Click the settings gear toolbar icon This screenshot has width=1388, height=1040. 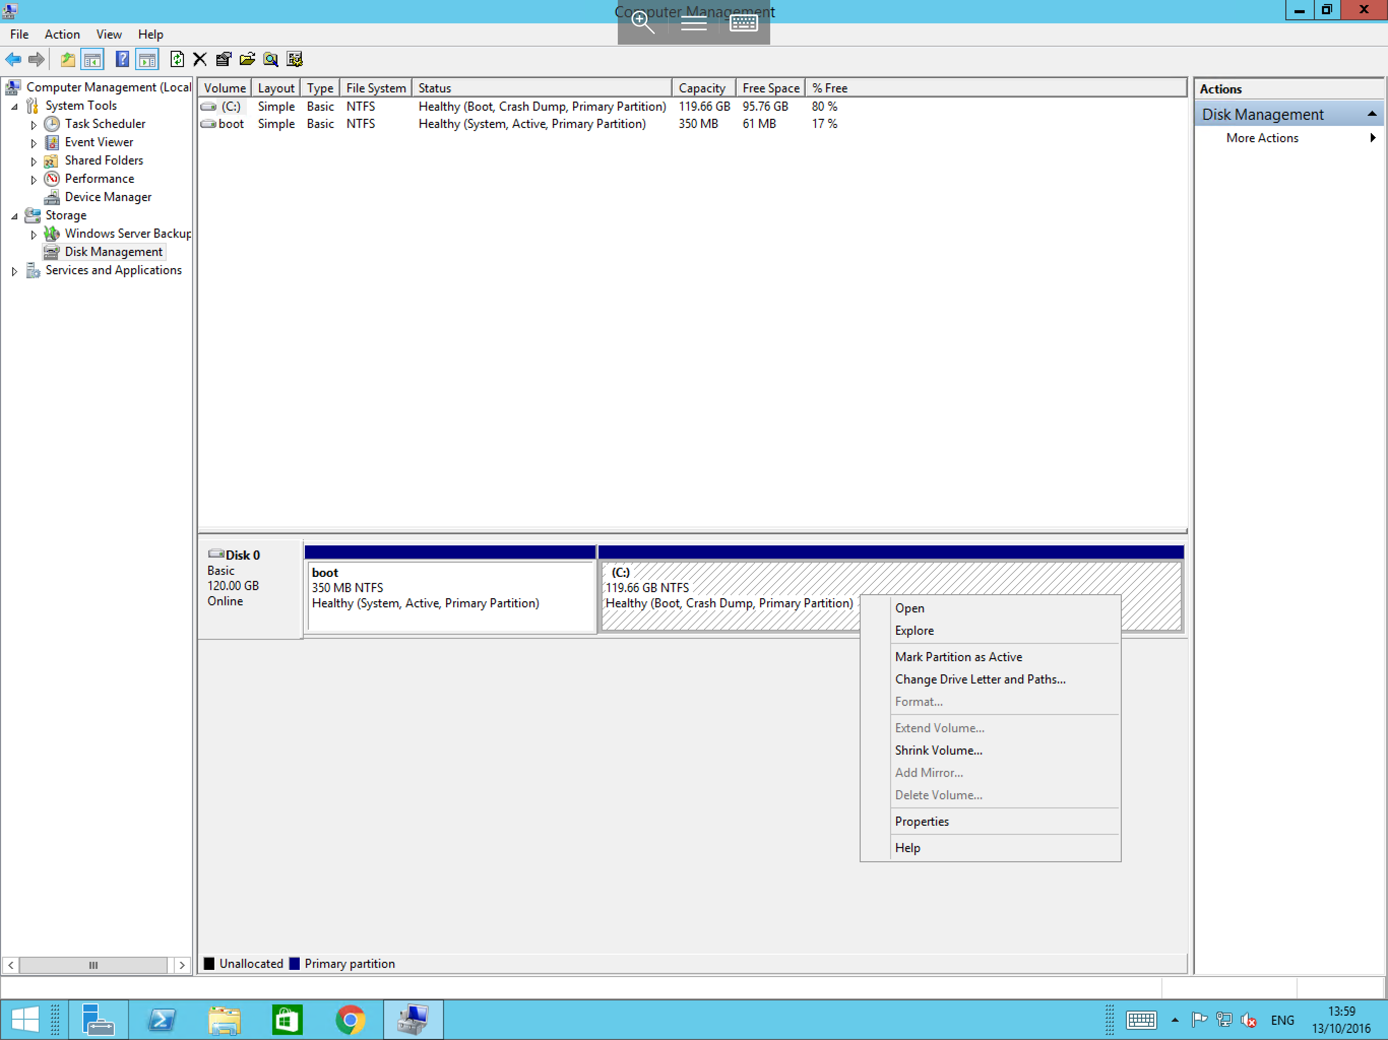tap(294, 59)
